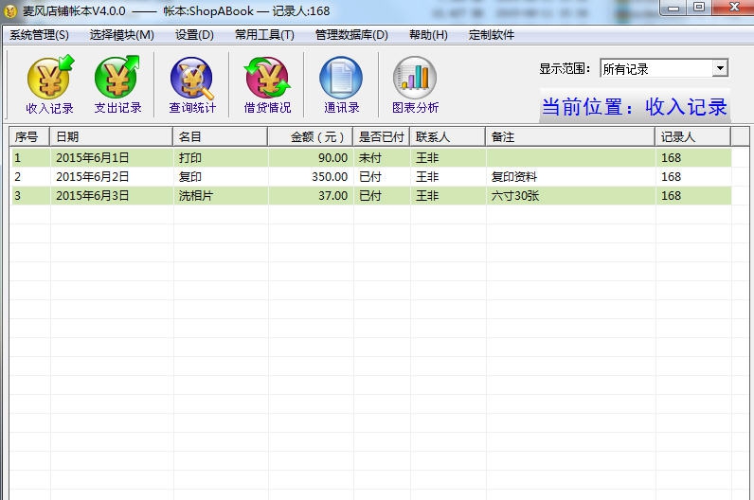Click the 六寸30张 remark cell
This screenshot has height=500, width=754.
(x=570, y=196)
